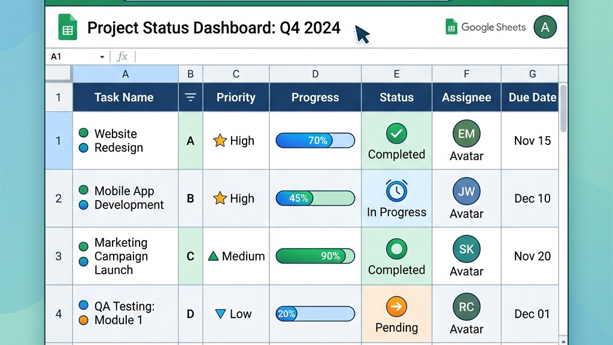
Task: Click the Google Sheets logo at top right
Action: (485, 27)
